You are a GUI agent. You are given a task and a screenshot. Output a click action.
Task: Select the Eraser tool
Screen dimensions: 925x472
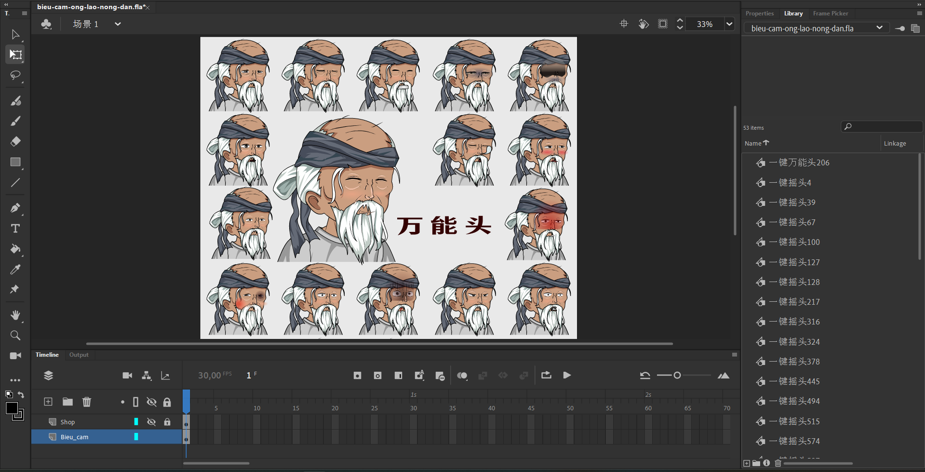15,141
